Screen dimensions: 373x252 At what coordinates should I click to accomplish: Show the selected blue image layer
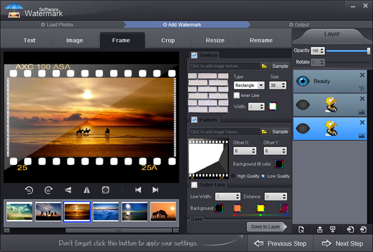(303, 129)
